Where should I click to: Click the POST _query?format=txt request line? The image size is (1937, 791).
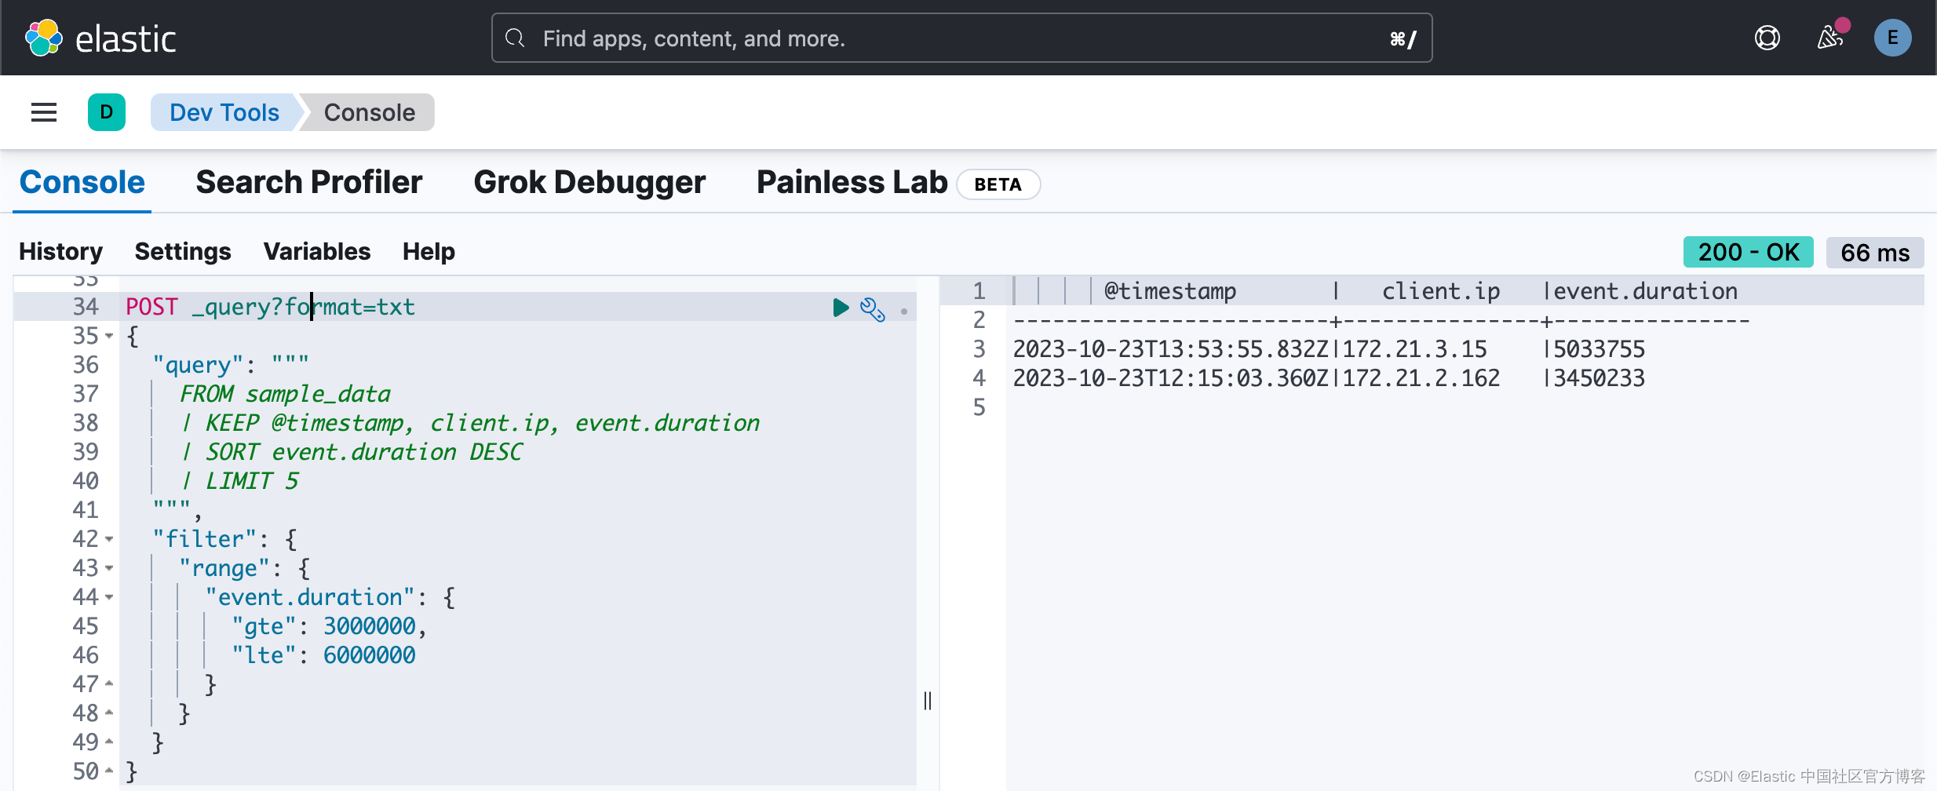pyautogui.click(x=270, y=307)
